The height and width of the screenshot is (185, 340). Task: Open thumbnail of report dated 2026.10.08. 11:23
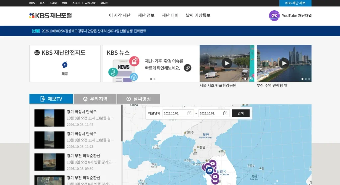(49, 140)
